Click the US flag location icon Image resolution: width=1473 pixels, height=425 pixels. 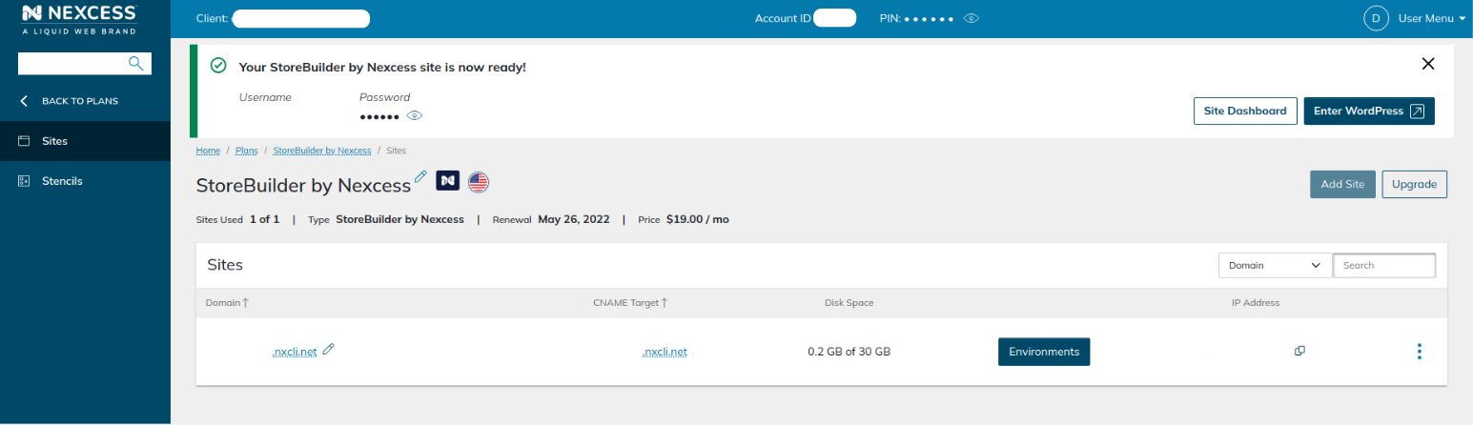[478, 182]
